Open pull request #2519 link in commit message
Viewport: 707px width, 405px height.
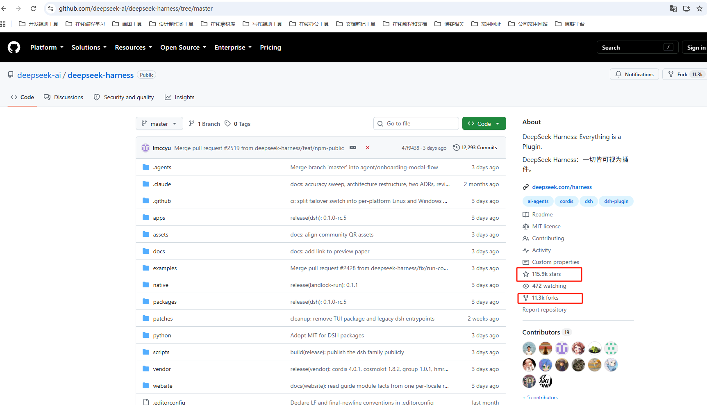(x=232, y=148)
